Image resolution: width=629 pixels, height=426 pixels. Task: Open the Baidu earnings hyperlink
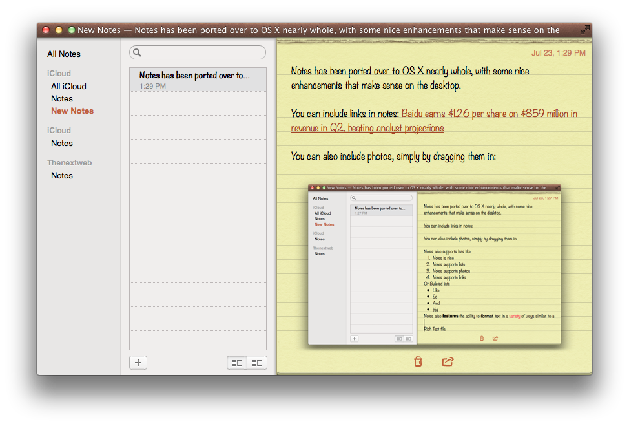434,121
